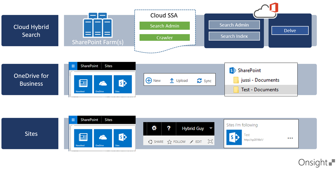Click the Office 365 cloud logo
The height and width of the screenshot is (169, 336).
(266, 10)
